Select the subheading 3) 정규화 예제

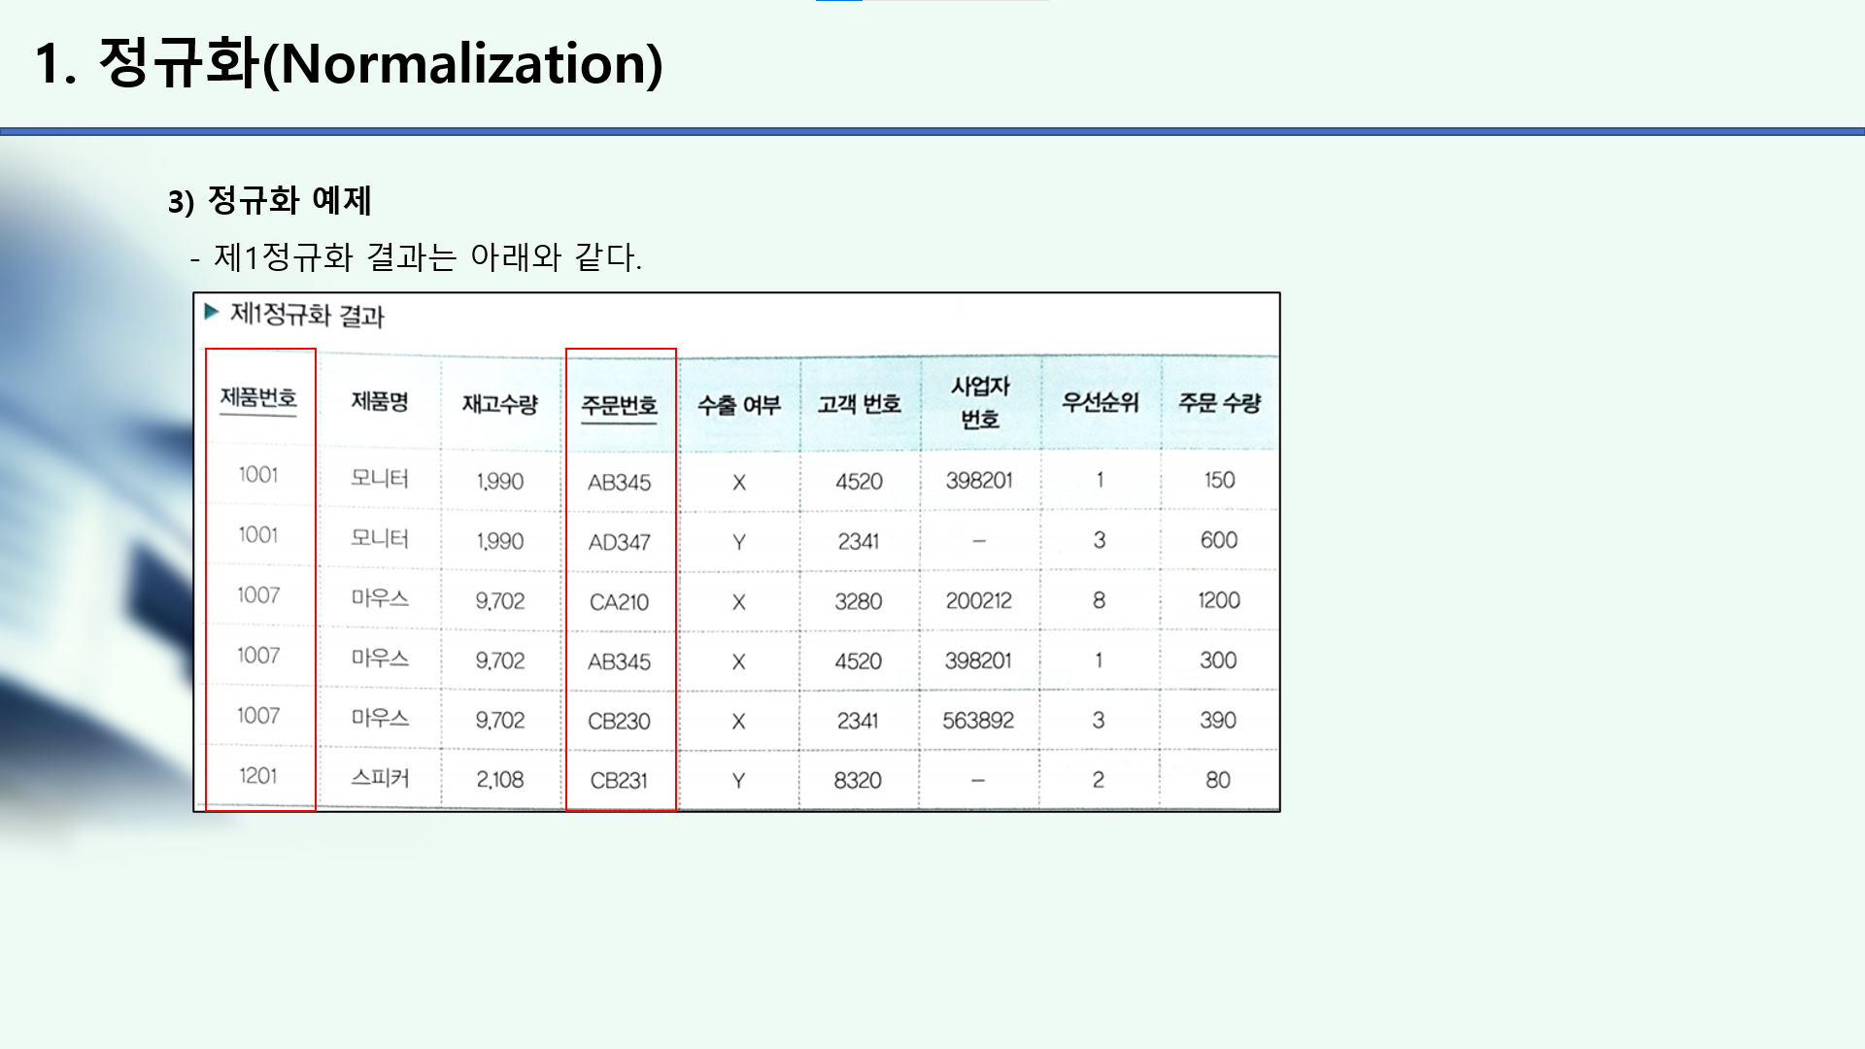(269, 201)
